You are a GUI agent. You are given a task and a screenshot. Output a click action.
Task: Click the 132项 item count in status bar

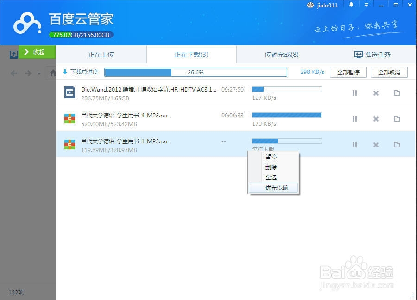(16, 292)
